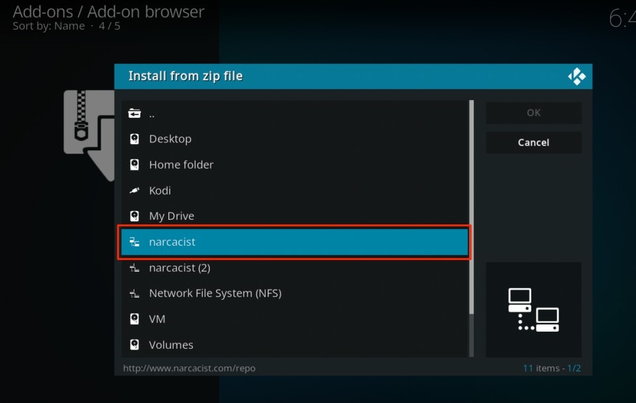Open the Home folder entry
The height and width of the screenshot is (403, 636).
coord(295,164)
